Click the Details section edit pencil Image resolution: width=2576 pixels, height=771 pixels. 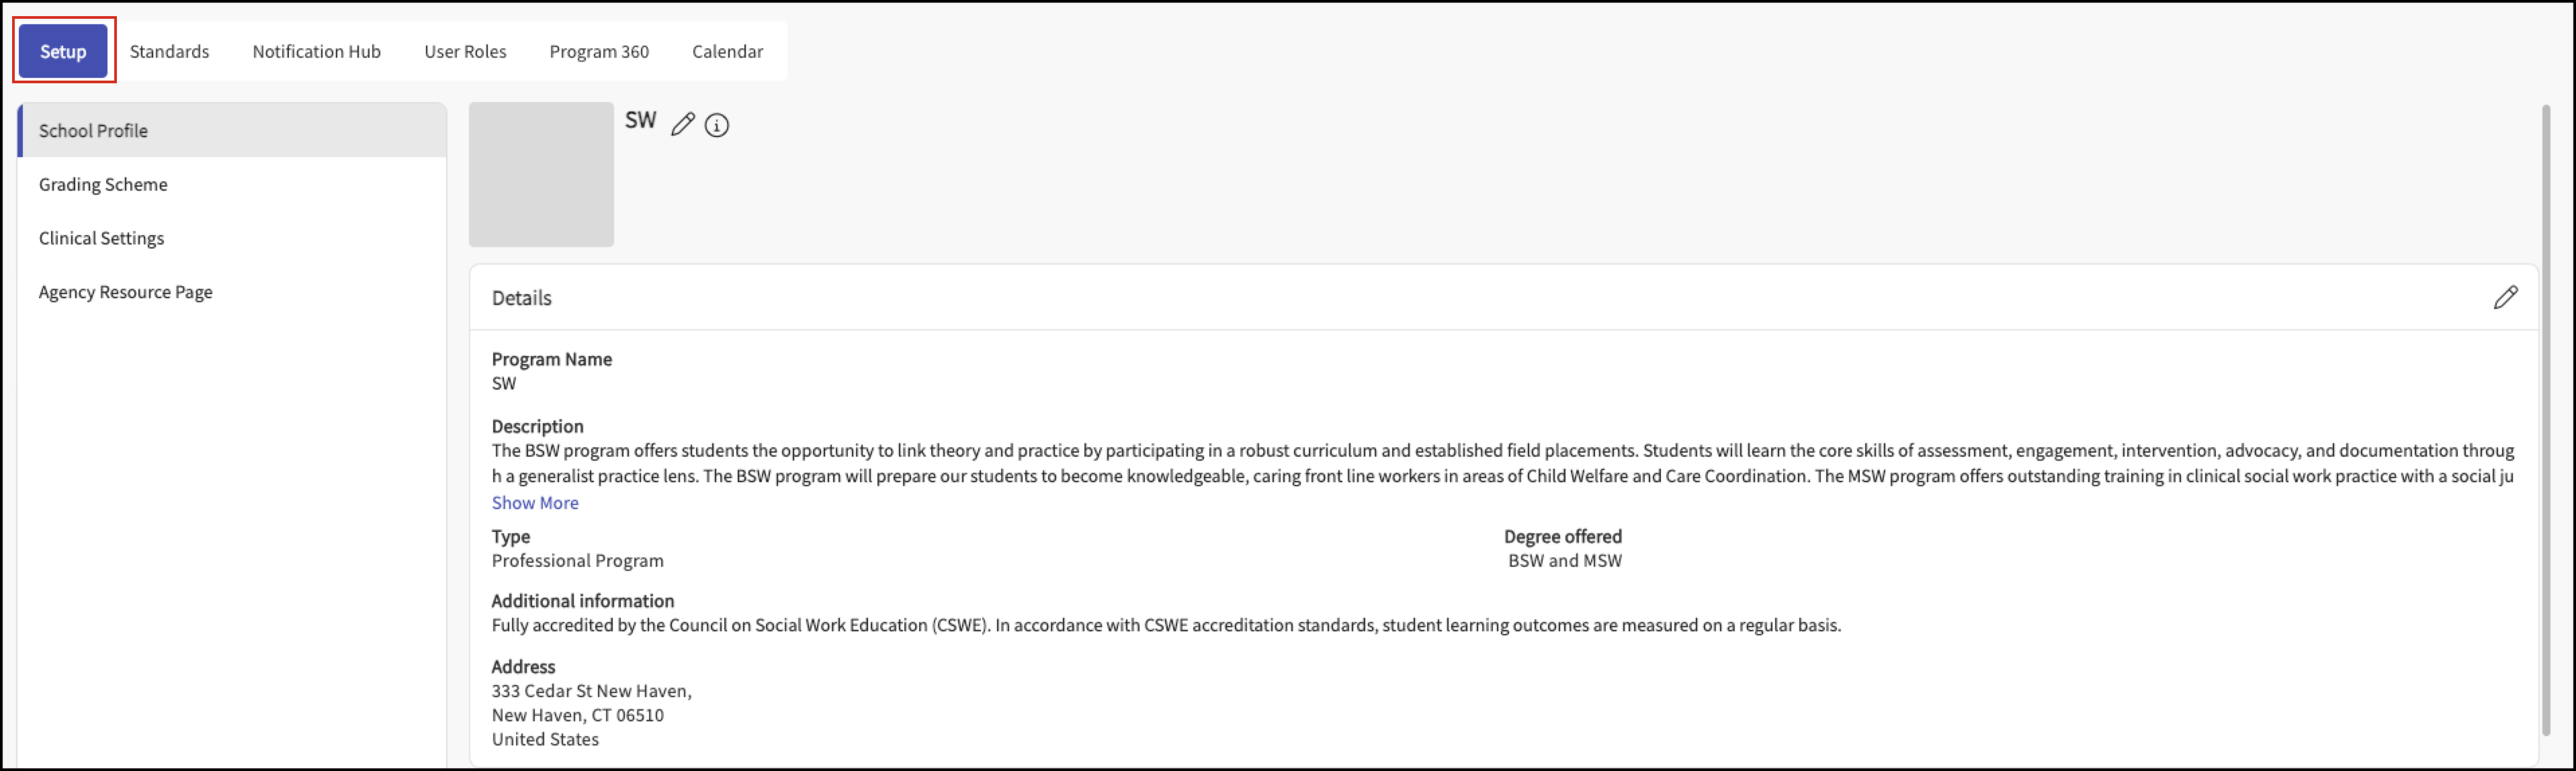(x=2505, y=298)
